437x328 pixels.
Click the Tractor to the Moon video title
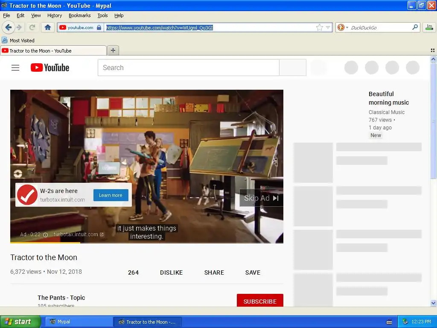tap(44, 258)
